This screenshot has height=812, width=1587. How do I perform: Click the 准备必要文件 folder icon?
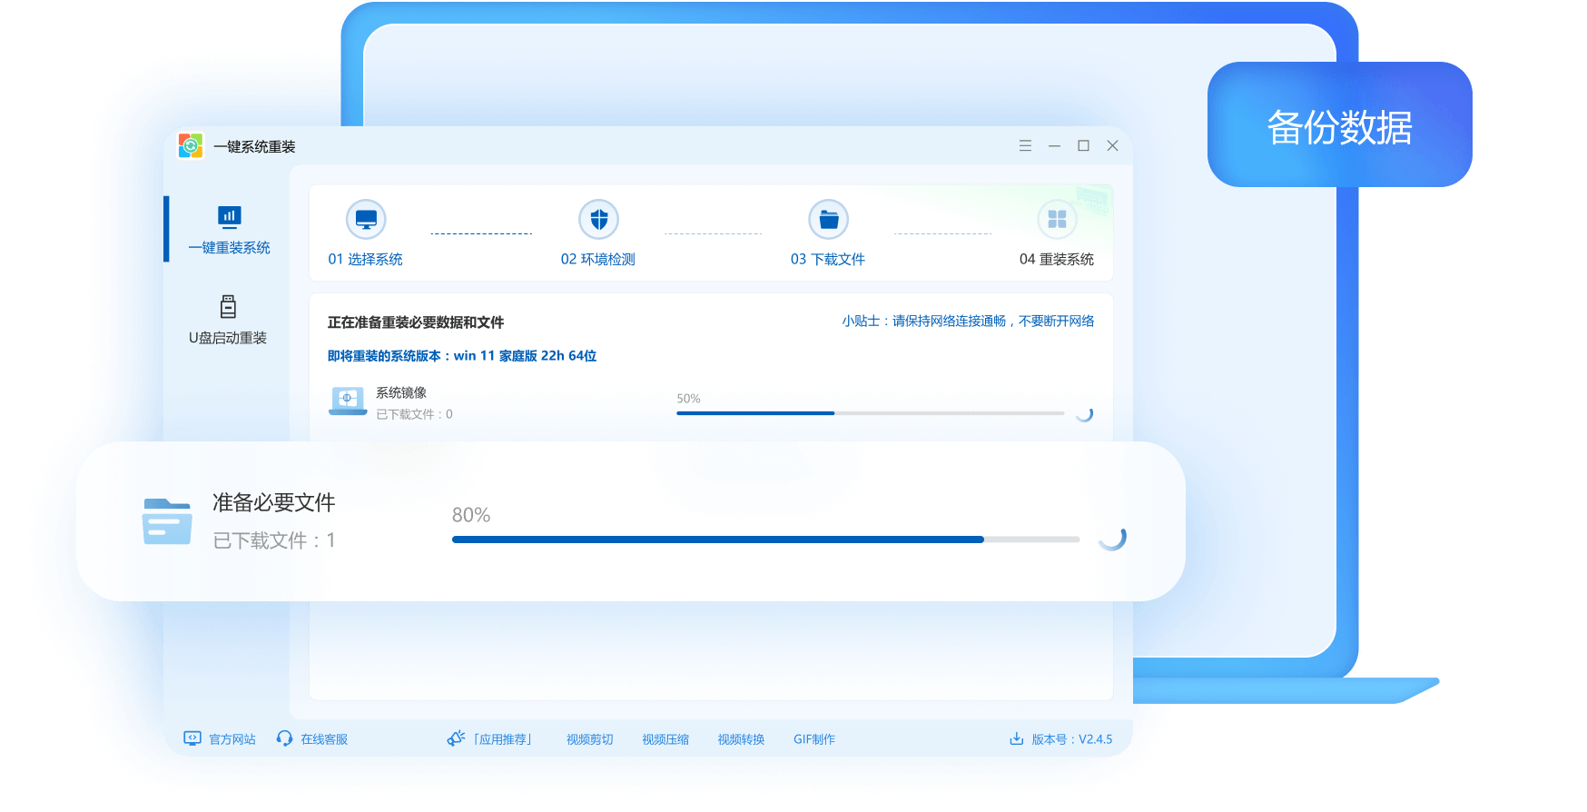[167, 521]
